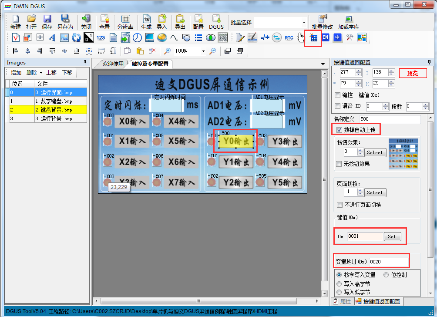Click 增加 in the Images panel
The width and height of the screenshot is (437, 317).
(16, 73)
